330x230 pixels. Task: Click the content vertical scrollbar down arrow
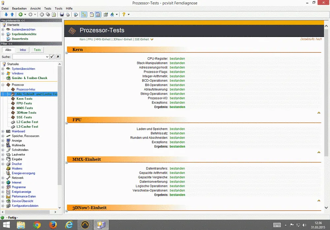point(326,208)
